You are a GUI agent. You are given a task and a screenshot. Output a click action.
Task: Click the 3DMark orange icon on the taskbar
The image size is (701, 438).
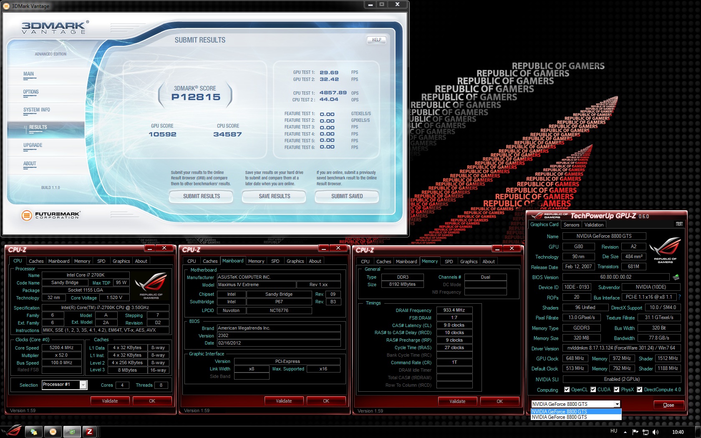(x=53, y=432)
